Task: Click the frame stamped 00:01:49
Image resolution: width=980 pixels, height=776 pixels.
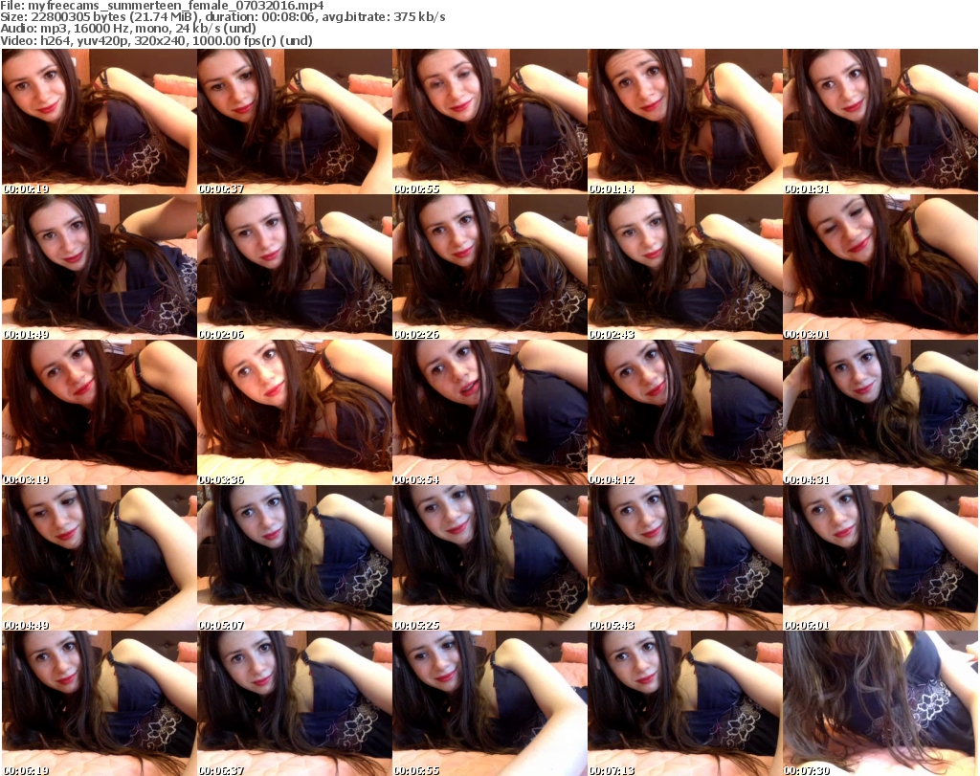Action: coord(100,267)
